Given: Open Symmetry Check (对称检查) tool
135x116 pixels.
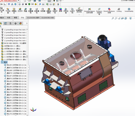Looking at the screenshot, I should point(66,11).
